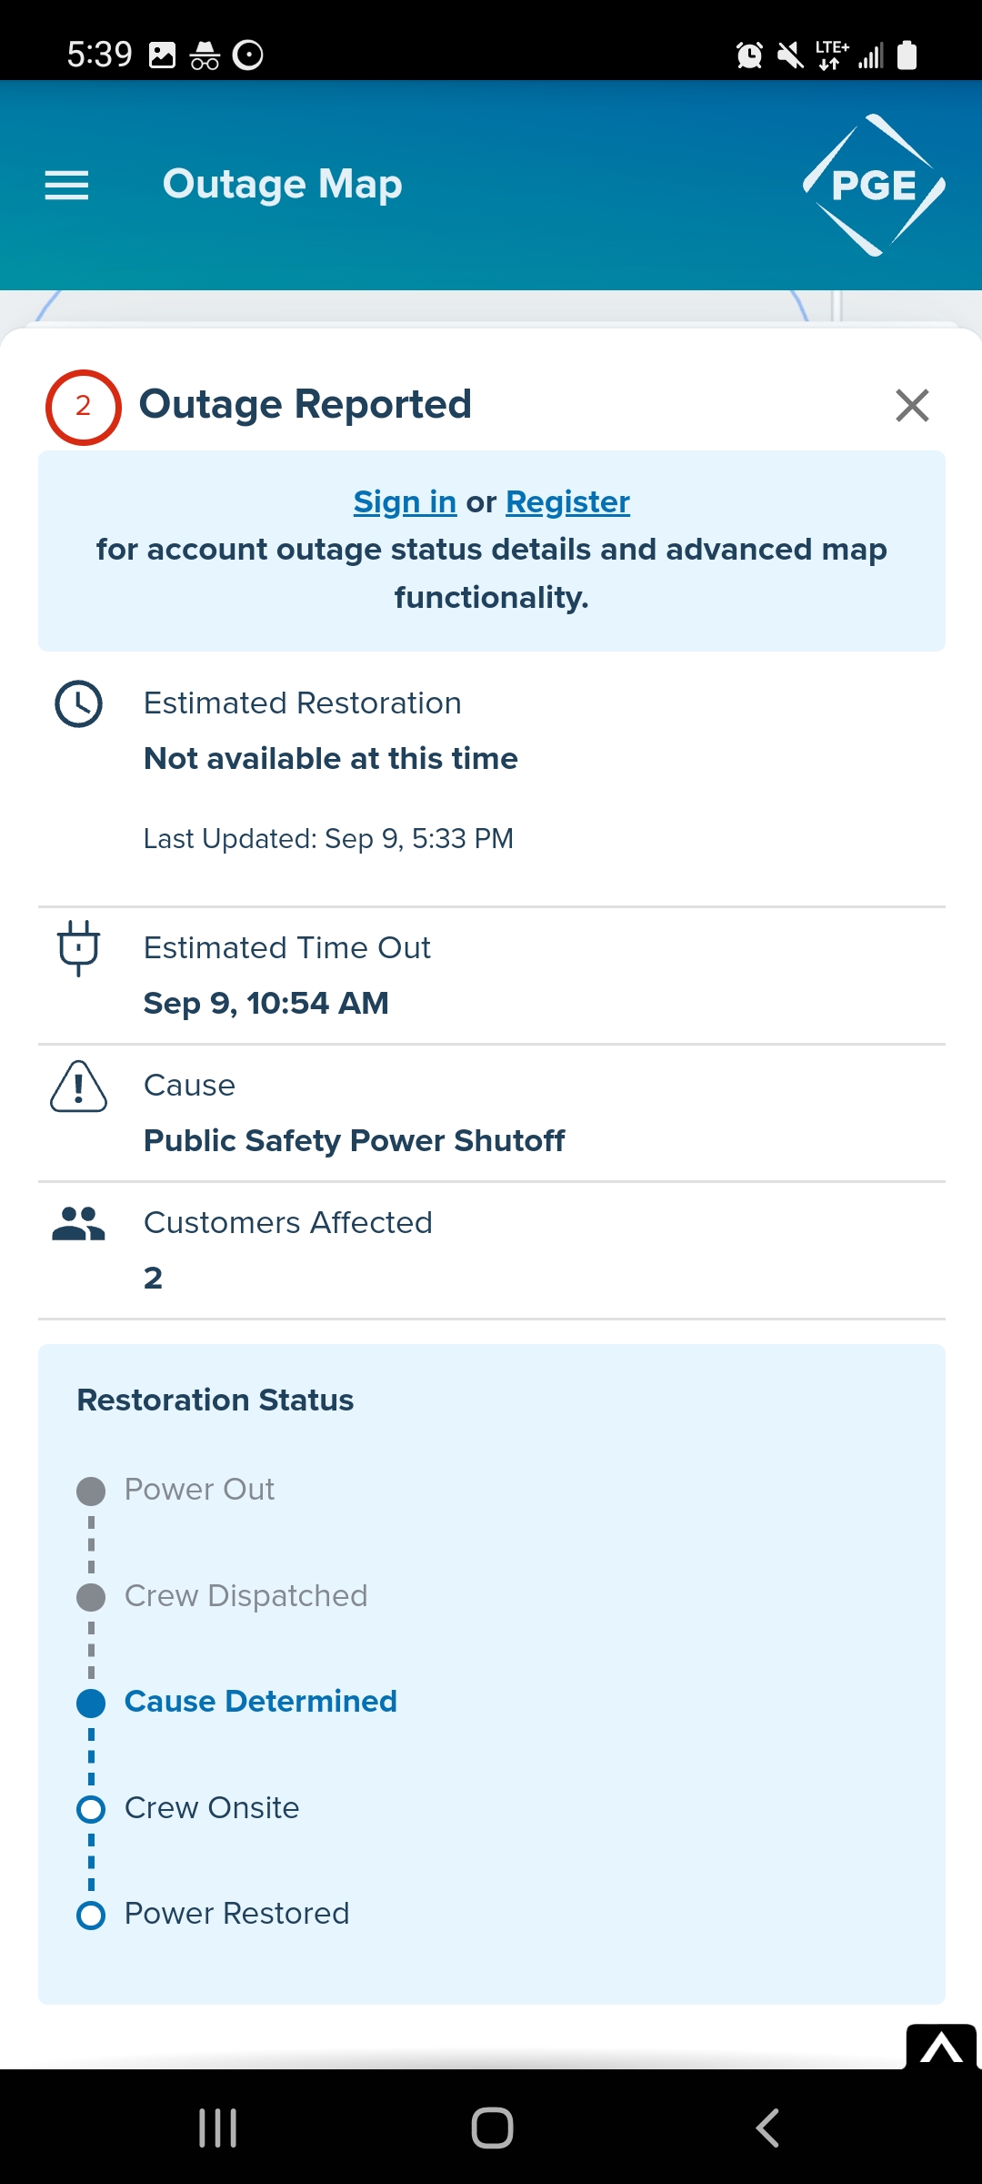Tap the Estimated Restoration clock icon
Screen dimensions: 982x2184
click(79, 704)
